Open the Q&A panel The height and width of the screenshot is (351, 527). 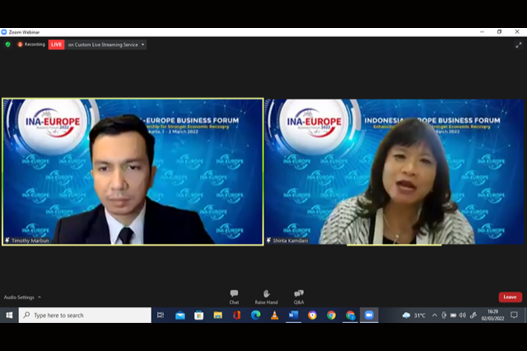tap(298, 297)
